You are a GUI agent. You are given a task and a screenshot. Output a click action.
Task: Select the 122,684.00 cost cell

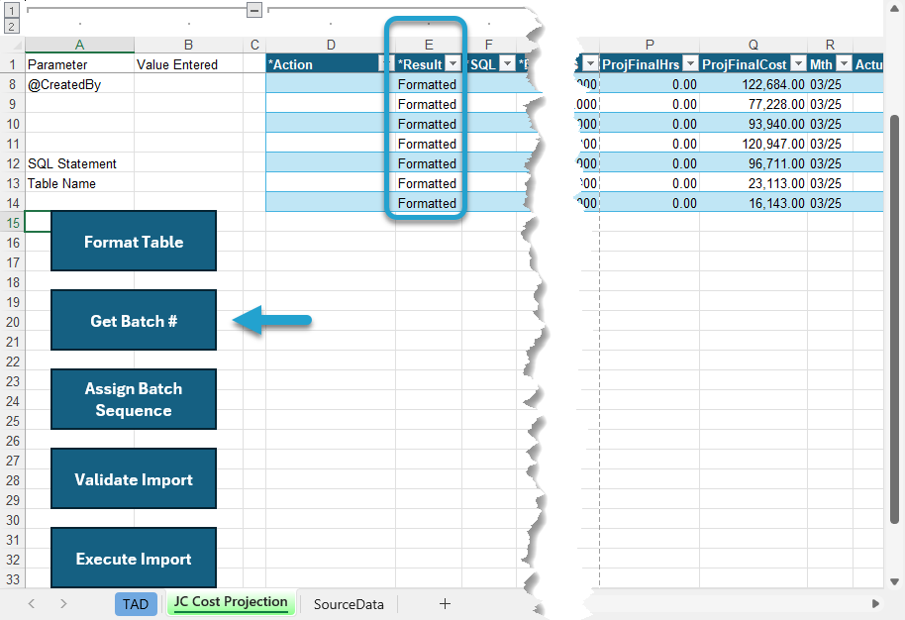(x=754, y=84)
